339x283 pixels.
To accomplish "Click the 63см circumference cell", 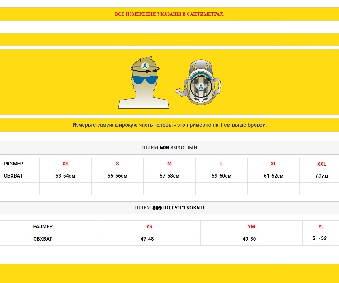I will point(322,177).
